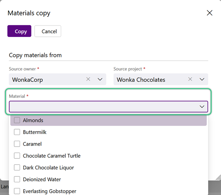Choose the Caramel list entry label
The height and width of the screenshot is (195, 221).
click(32, 144)
